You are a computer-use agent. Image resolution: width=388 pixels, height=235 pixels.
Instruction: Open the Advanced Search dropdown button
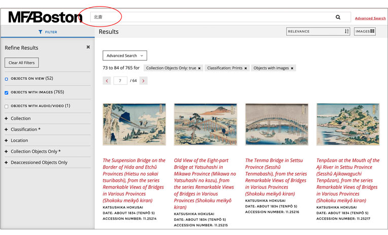pyautogui.click(x=125, y=56)
